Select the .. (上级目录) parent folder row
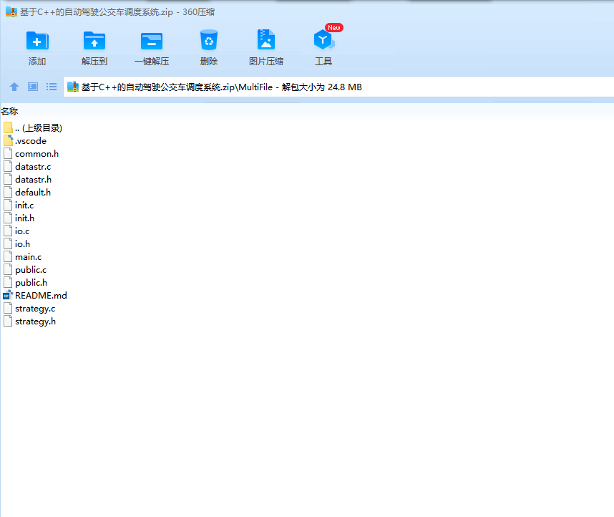The image size is (614, 517). click(33, 127)
